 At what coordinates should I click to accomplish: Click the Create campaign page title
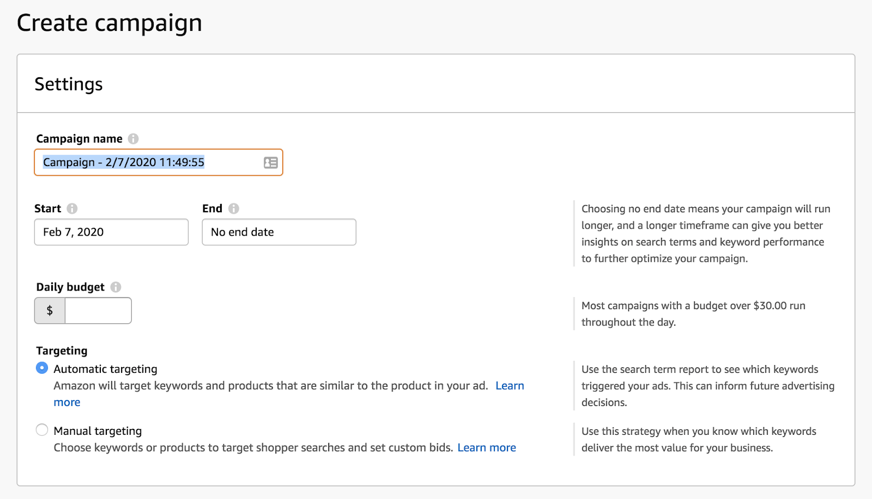[x=110, y=23]
